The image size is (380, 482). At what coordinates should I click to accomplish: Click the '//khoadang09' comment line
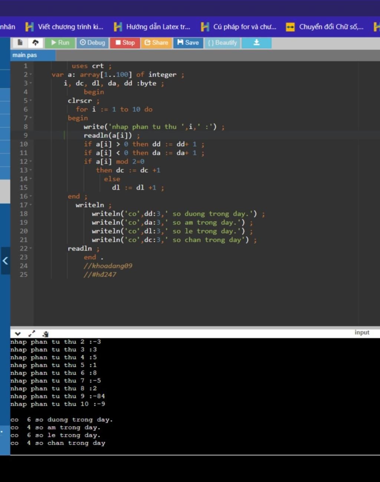[x=108, y=266]
